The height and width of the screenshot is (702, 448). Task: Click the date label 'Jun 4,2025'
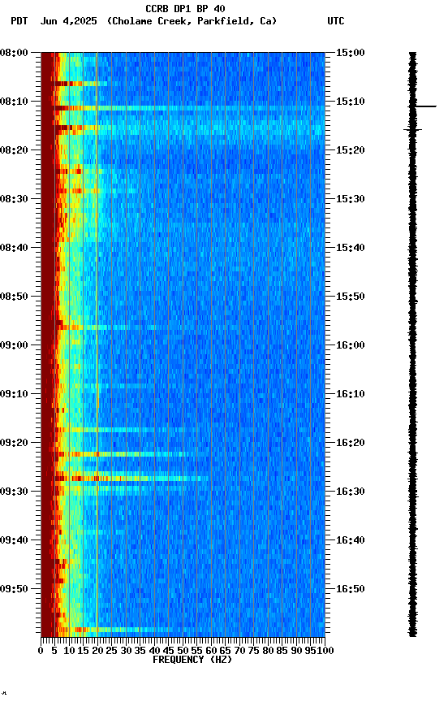coord(68,21)
